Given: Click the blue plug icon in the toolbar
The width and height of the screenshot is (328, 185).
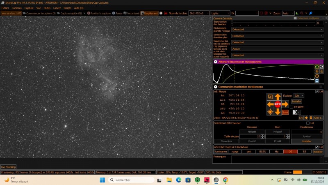Looking at the screenshot, I should [311, 13].
